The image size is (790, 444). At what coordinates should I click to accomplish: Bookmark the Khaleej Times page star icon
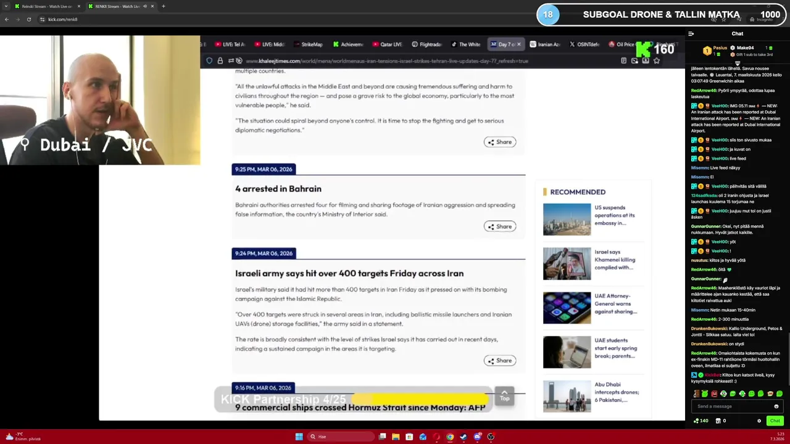(657, 60)
